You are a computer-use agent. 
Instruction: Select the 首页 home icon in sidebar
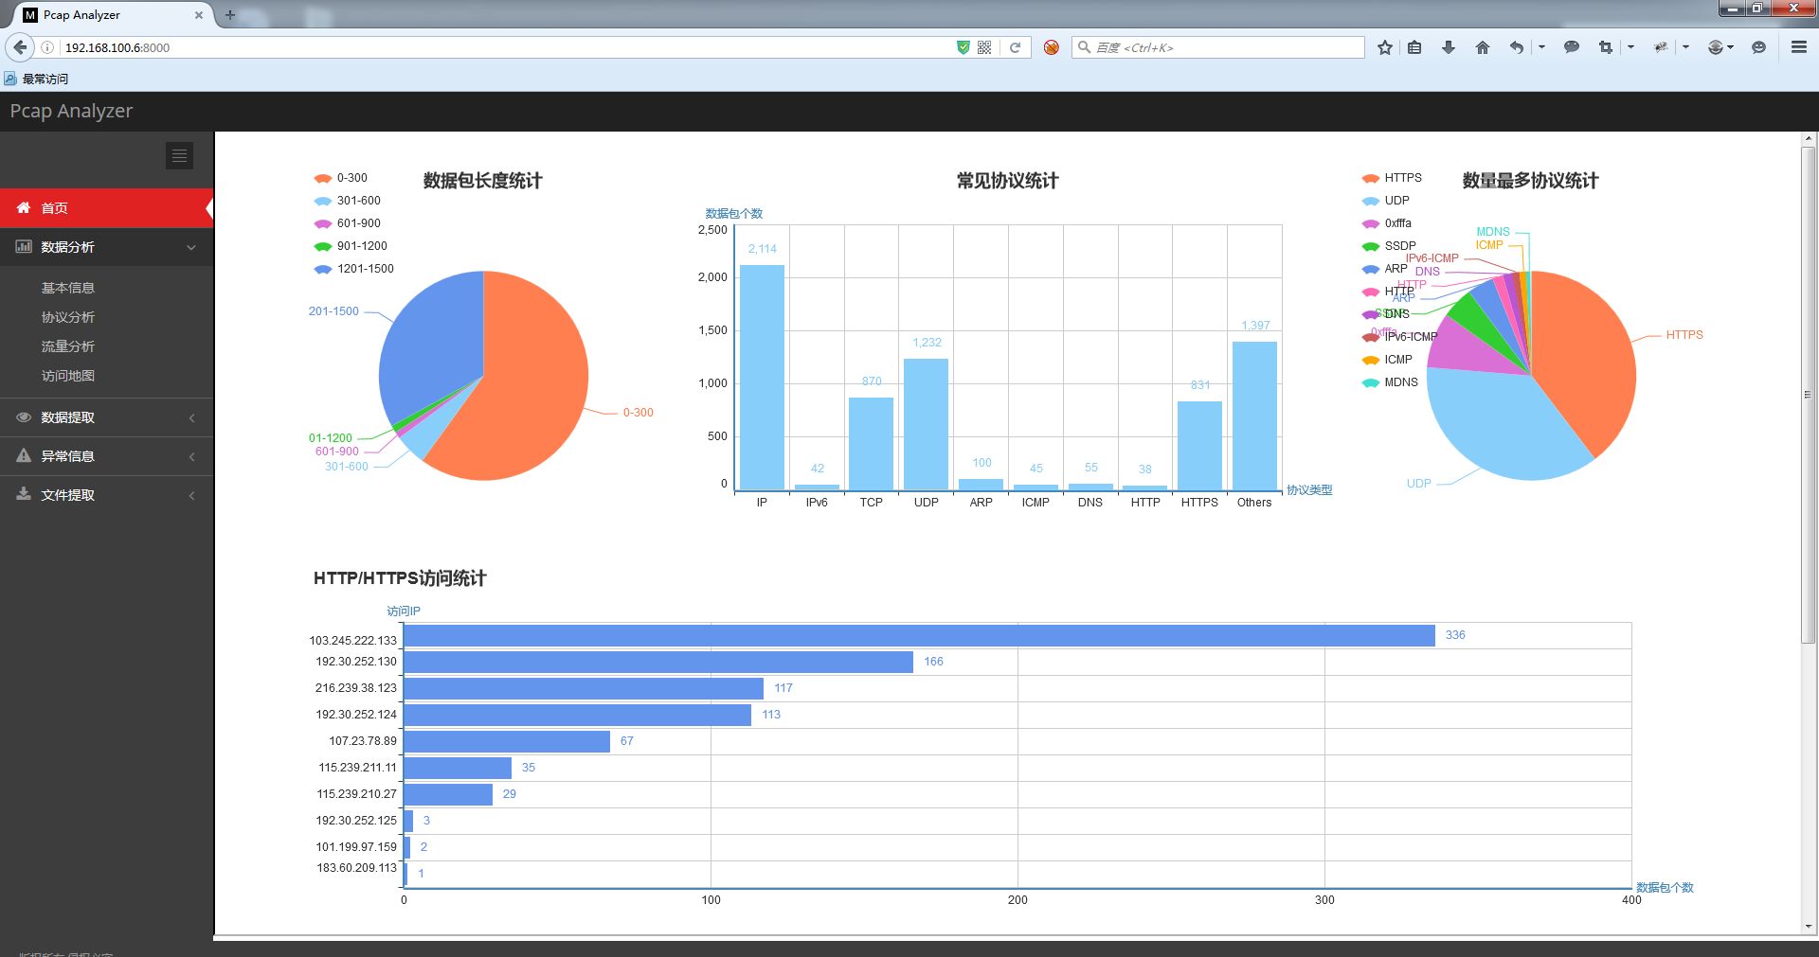tap(24, 207)
